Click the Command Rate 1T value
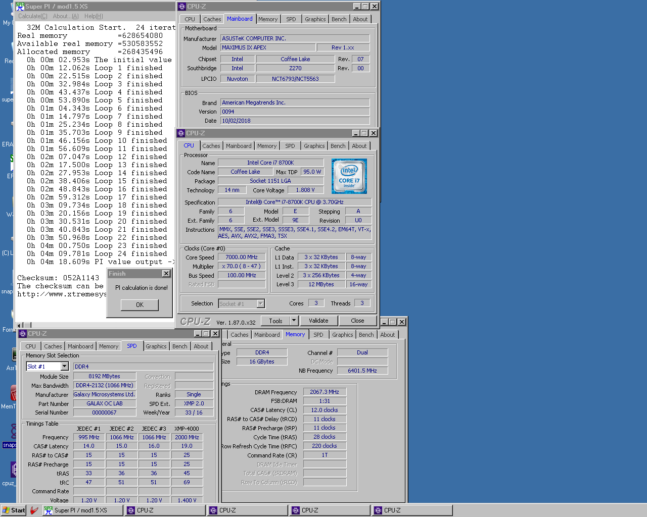 pos(325,455)
